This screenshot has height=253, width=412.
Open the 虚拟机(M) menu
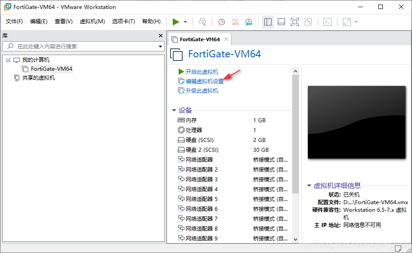pyautogui.click(x=92, y=21)
